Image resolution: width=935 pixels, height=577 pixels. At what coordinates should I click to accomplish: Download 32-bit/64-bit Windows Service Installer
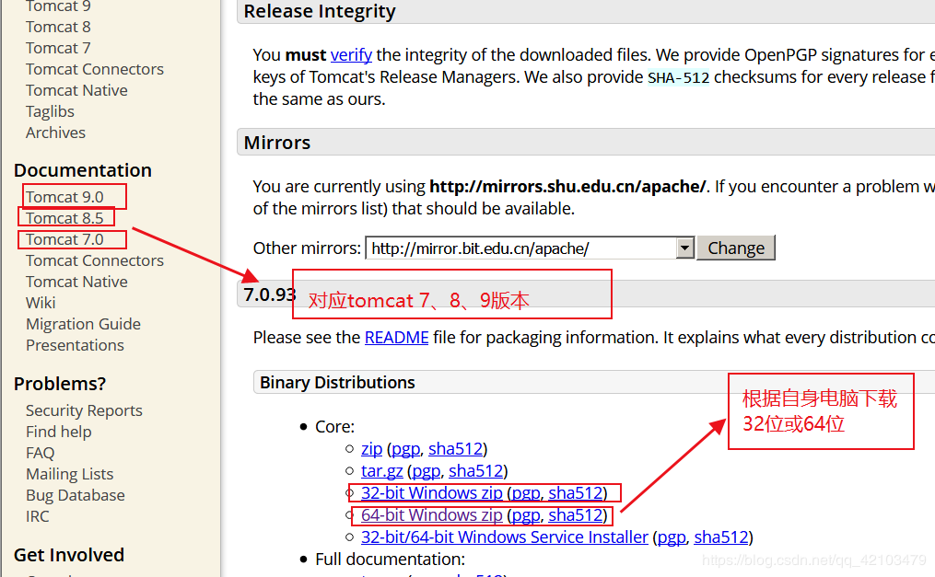(x=505, y=537)
